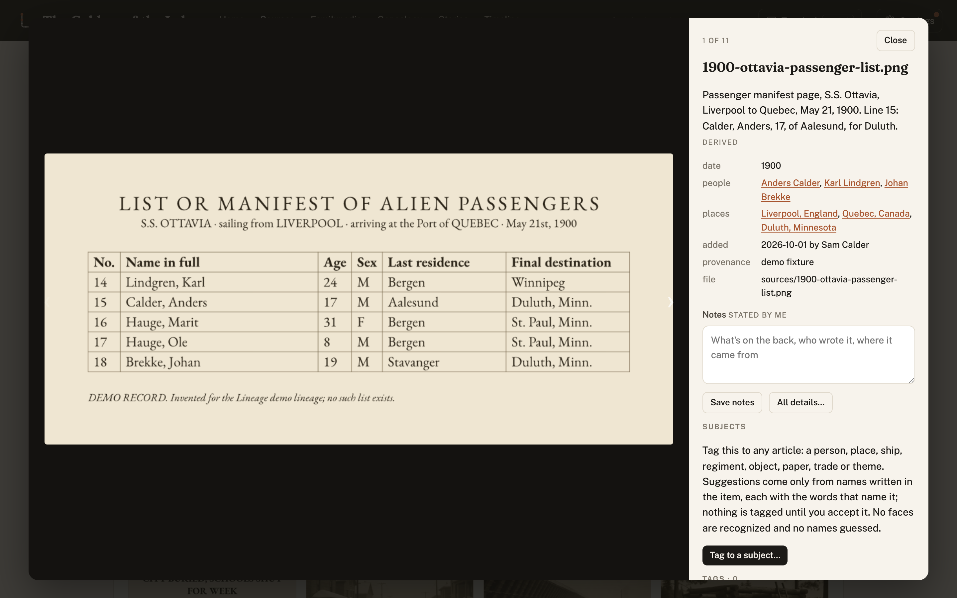Screen dimensions: 957x598
Task: Open Johan Brekke person link
Action: (776, 197)
